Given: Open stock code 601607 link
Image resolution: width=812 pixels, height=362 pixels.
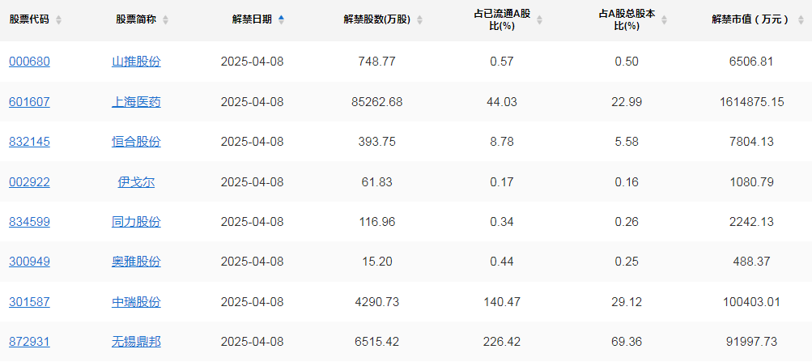Looking at the screenshot, I should click(x=29, y=102).
